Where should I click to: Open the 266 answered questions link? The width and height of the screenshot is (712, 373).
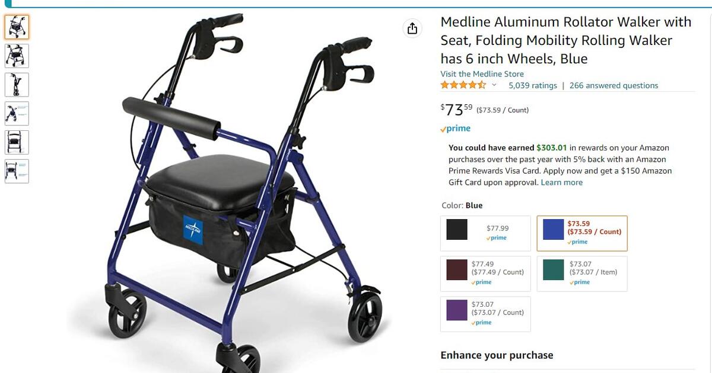[x=614, y=85]
